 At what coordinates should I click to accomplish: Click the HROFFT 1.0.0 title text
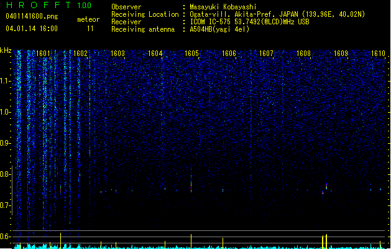[49, 5]
